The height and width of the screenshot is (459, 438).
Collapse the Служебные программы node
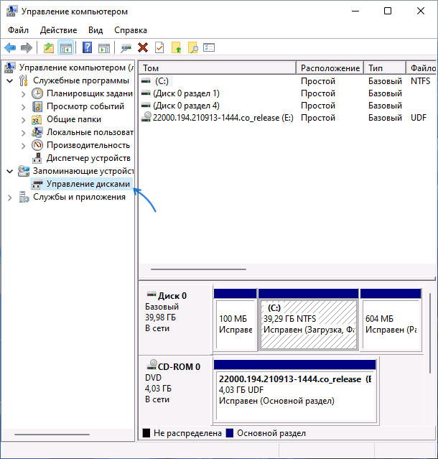click(x=10, y=80)
